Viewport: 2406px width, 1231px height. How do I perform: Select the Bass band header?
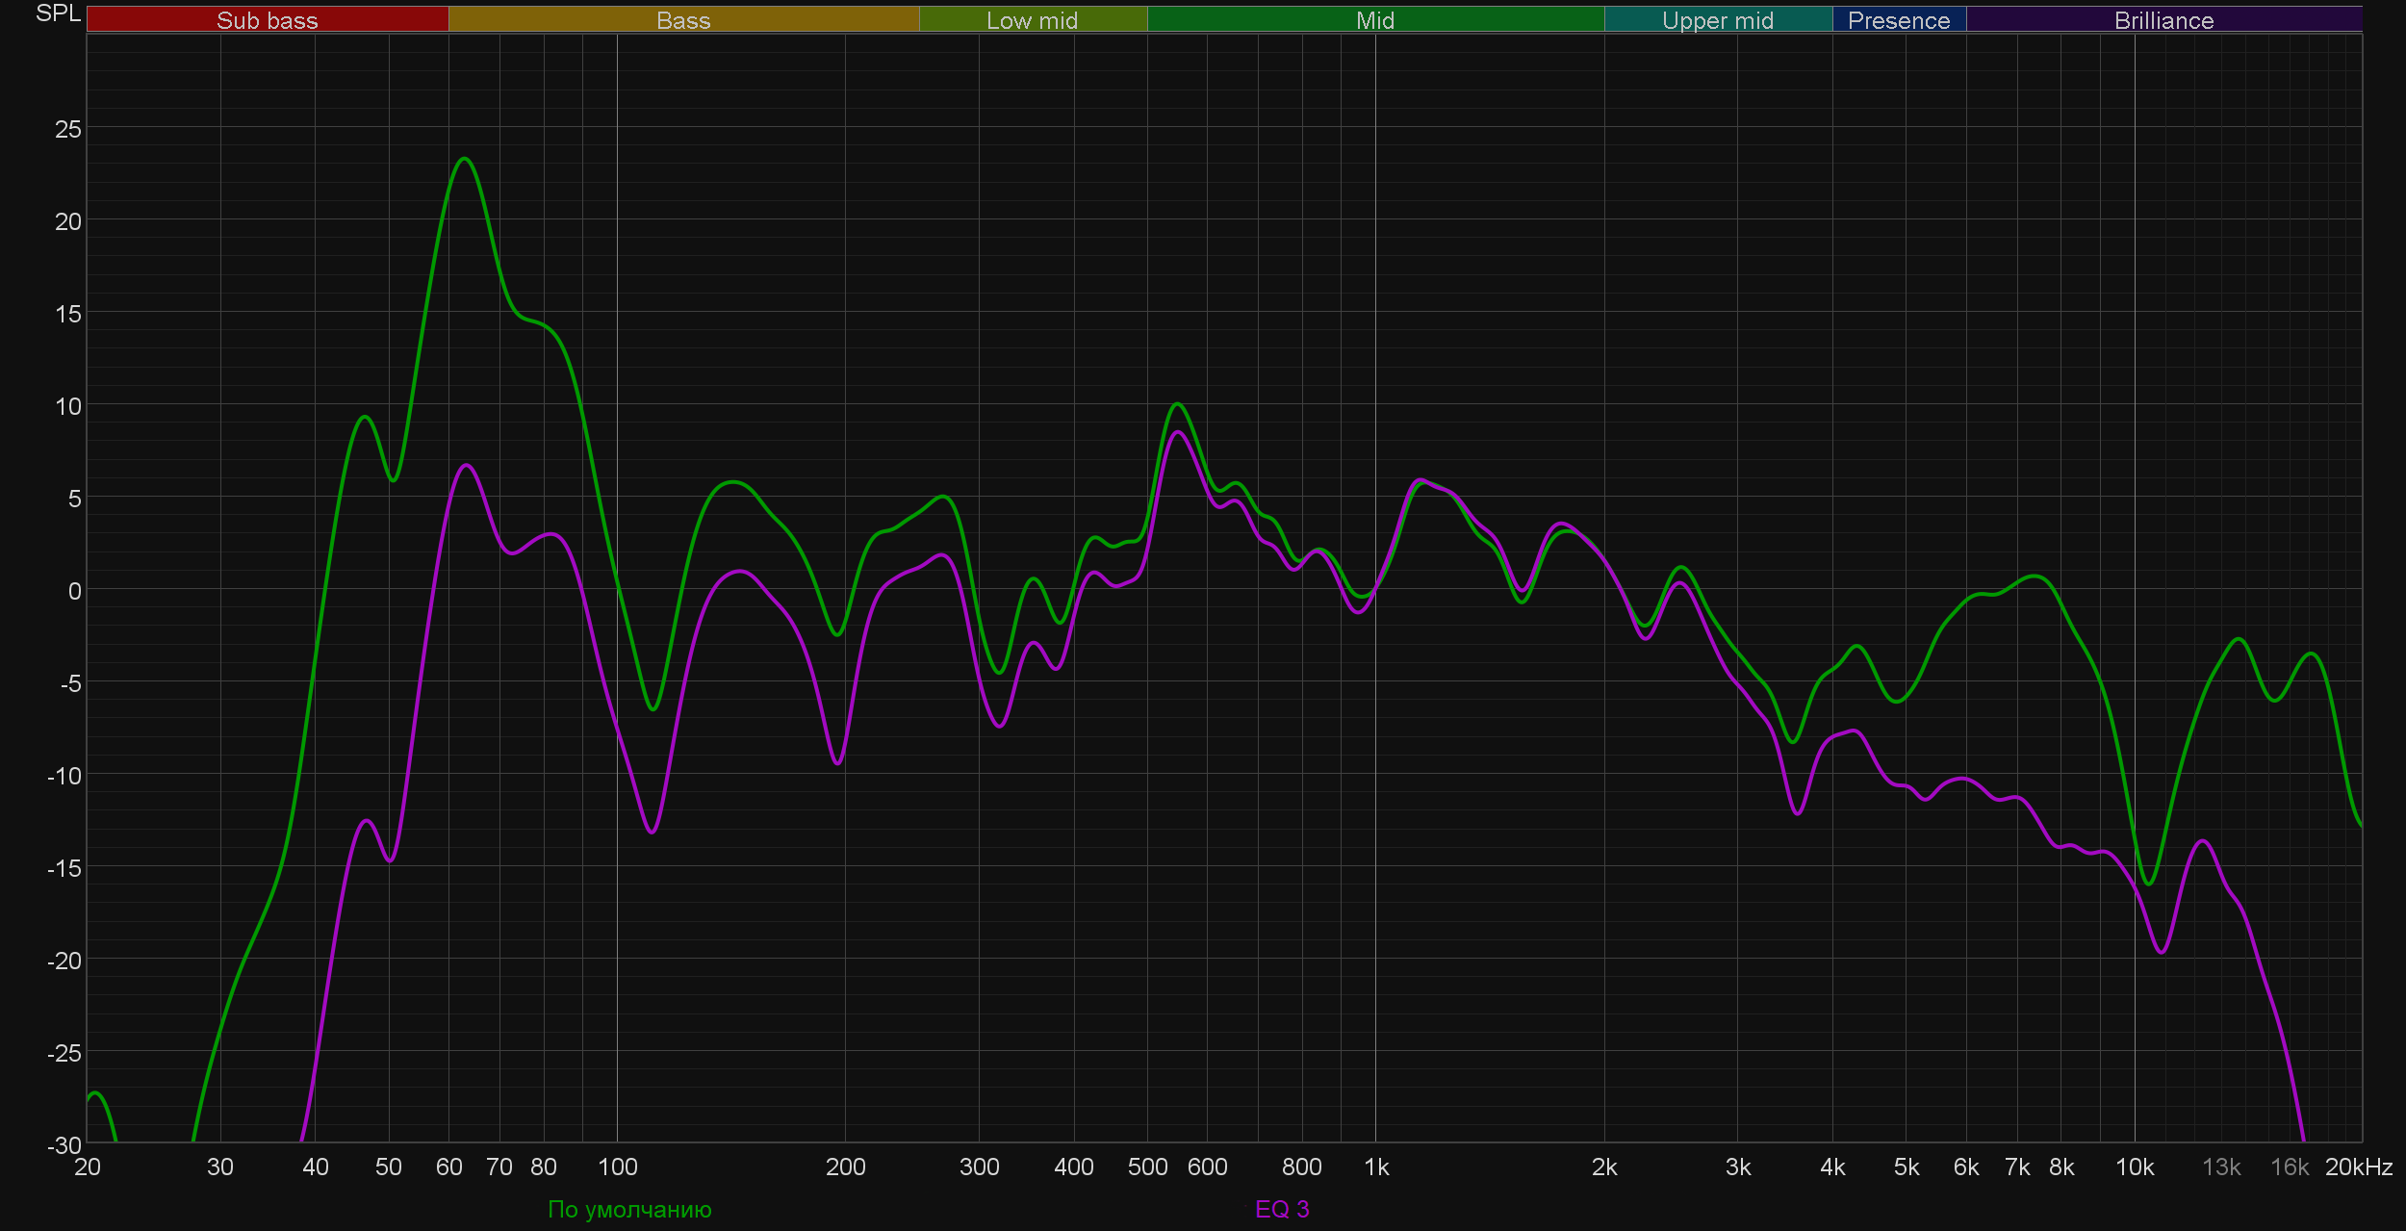pyautogui.click(x=683, y=20)
